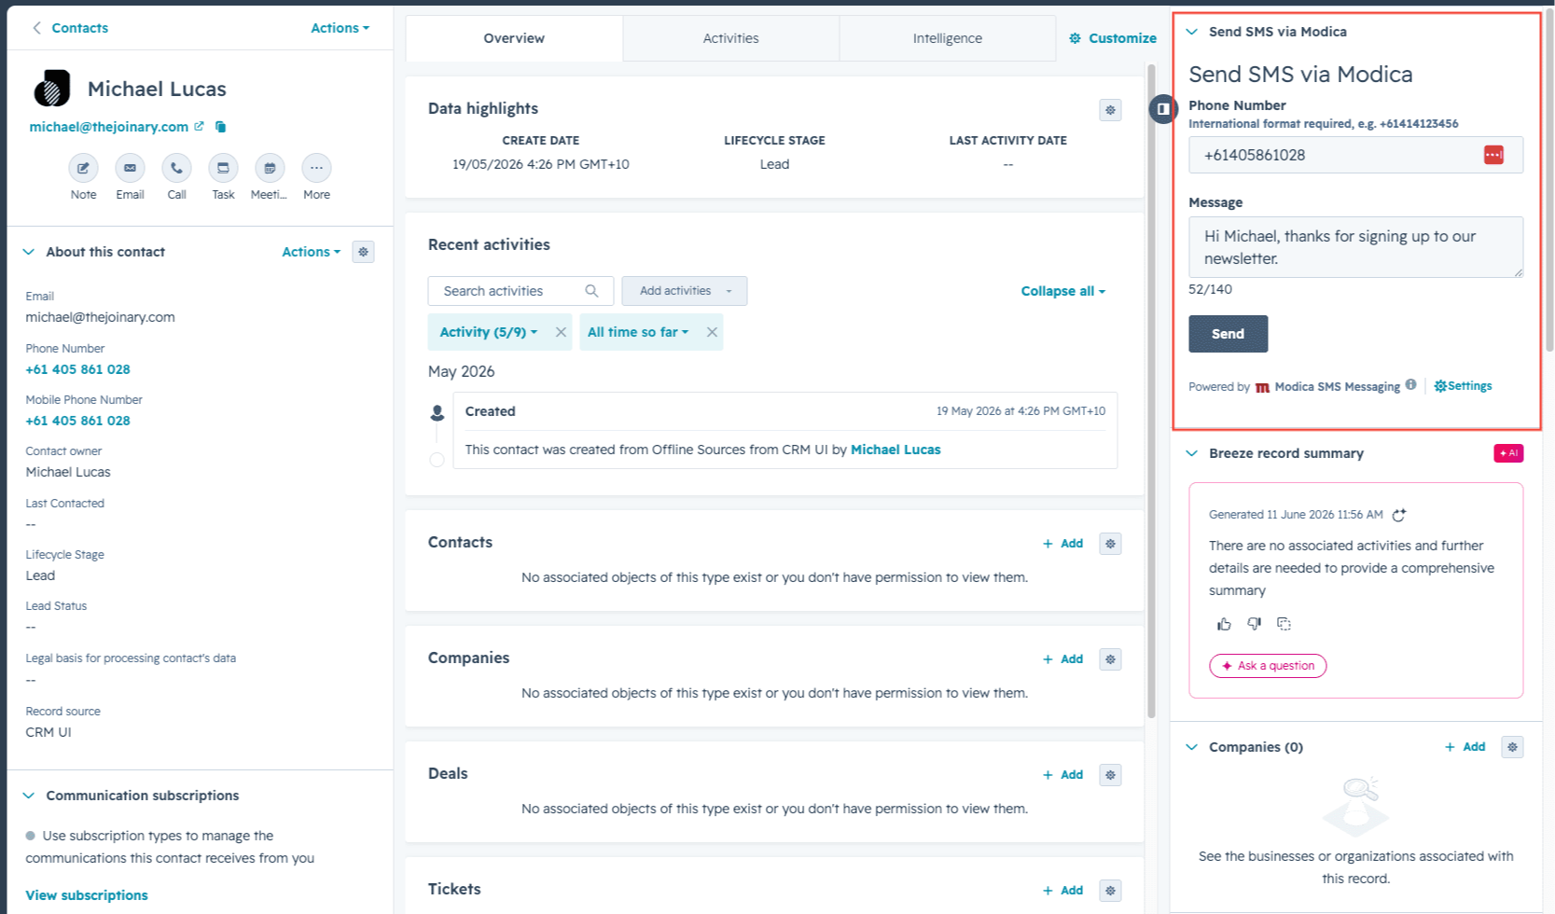The image size is (1555, 914).
Task: Open the More actions ellipsis icon
Action: (x=316, y=168)
